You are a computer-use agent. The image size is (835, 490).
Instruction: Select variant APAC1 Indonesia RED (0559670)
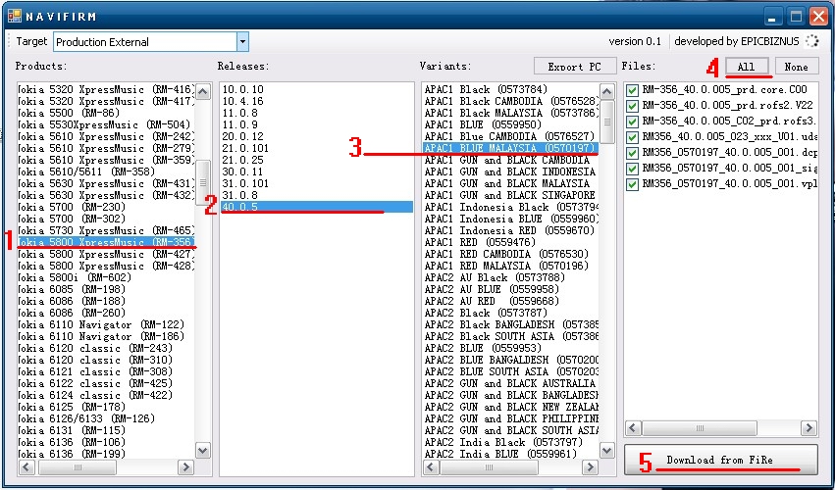click(x=509, y=230)
